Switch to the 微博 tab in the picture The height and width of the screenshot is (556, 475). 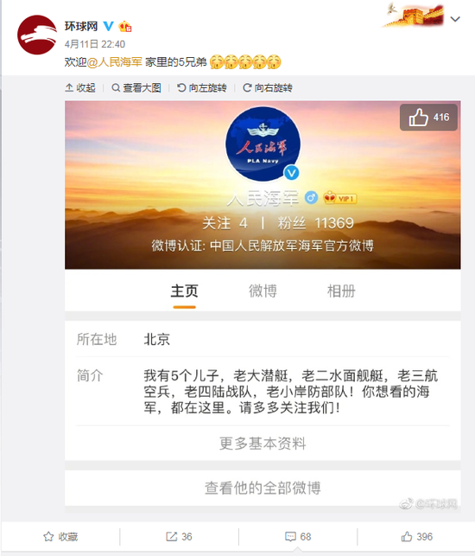pyautogui.click(x=263, y=291)
